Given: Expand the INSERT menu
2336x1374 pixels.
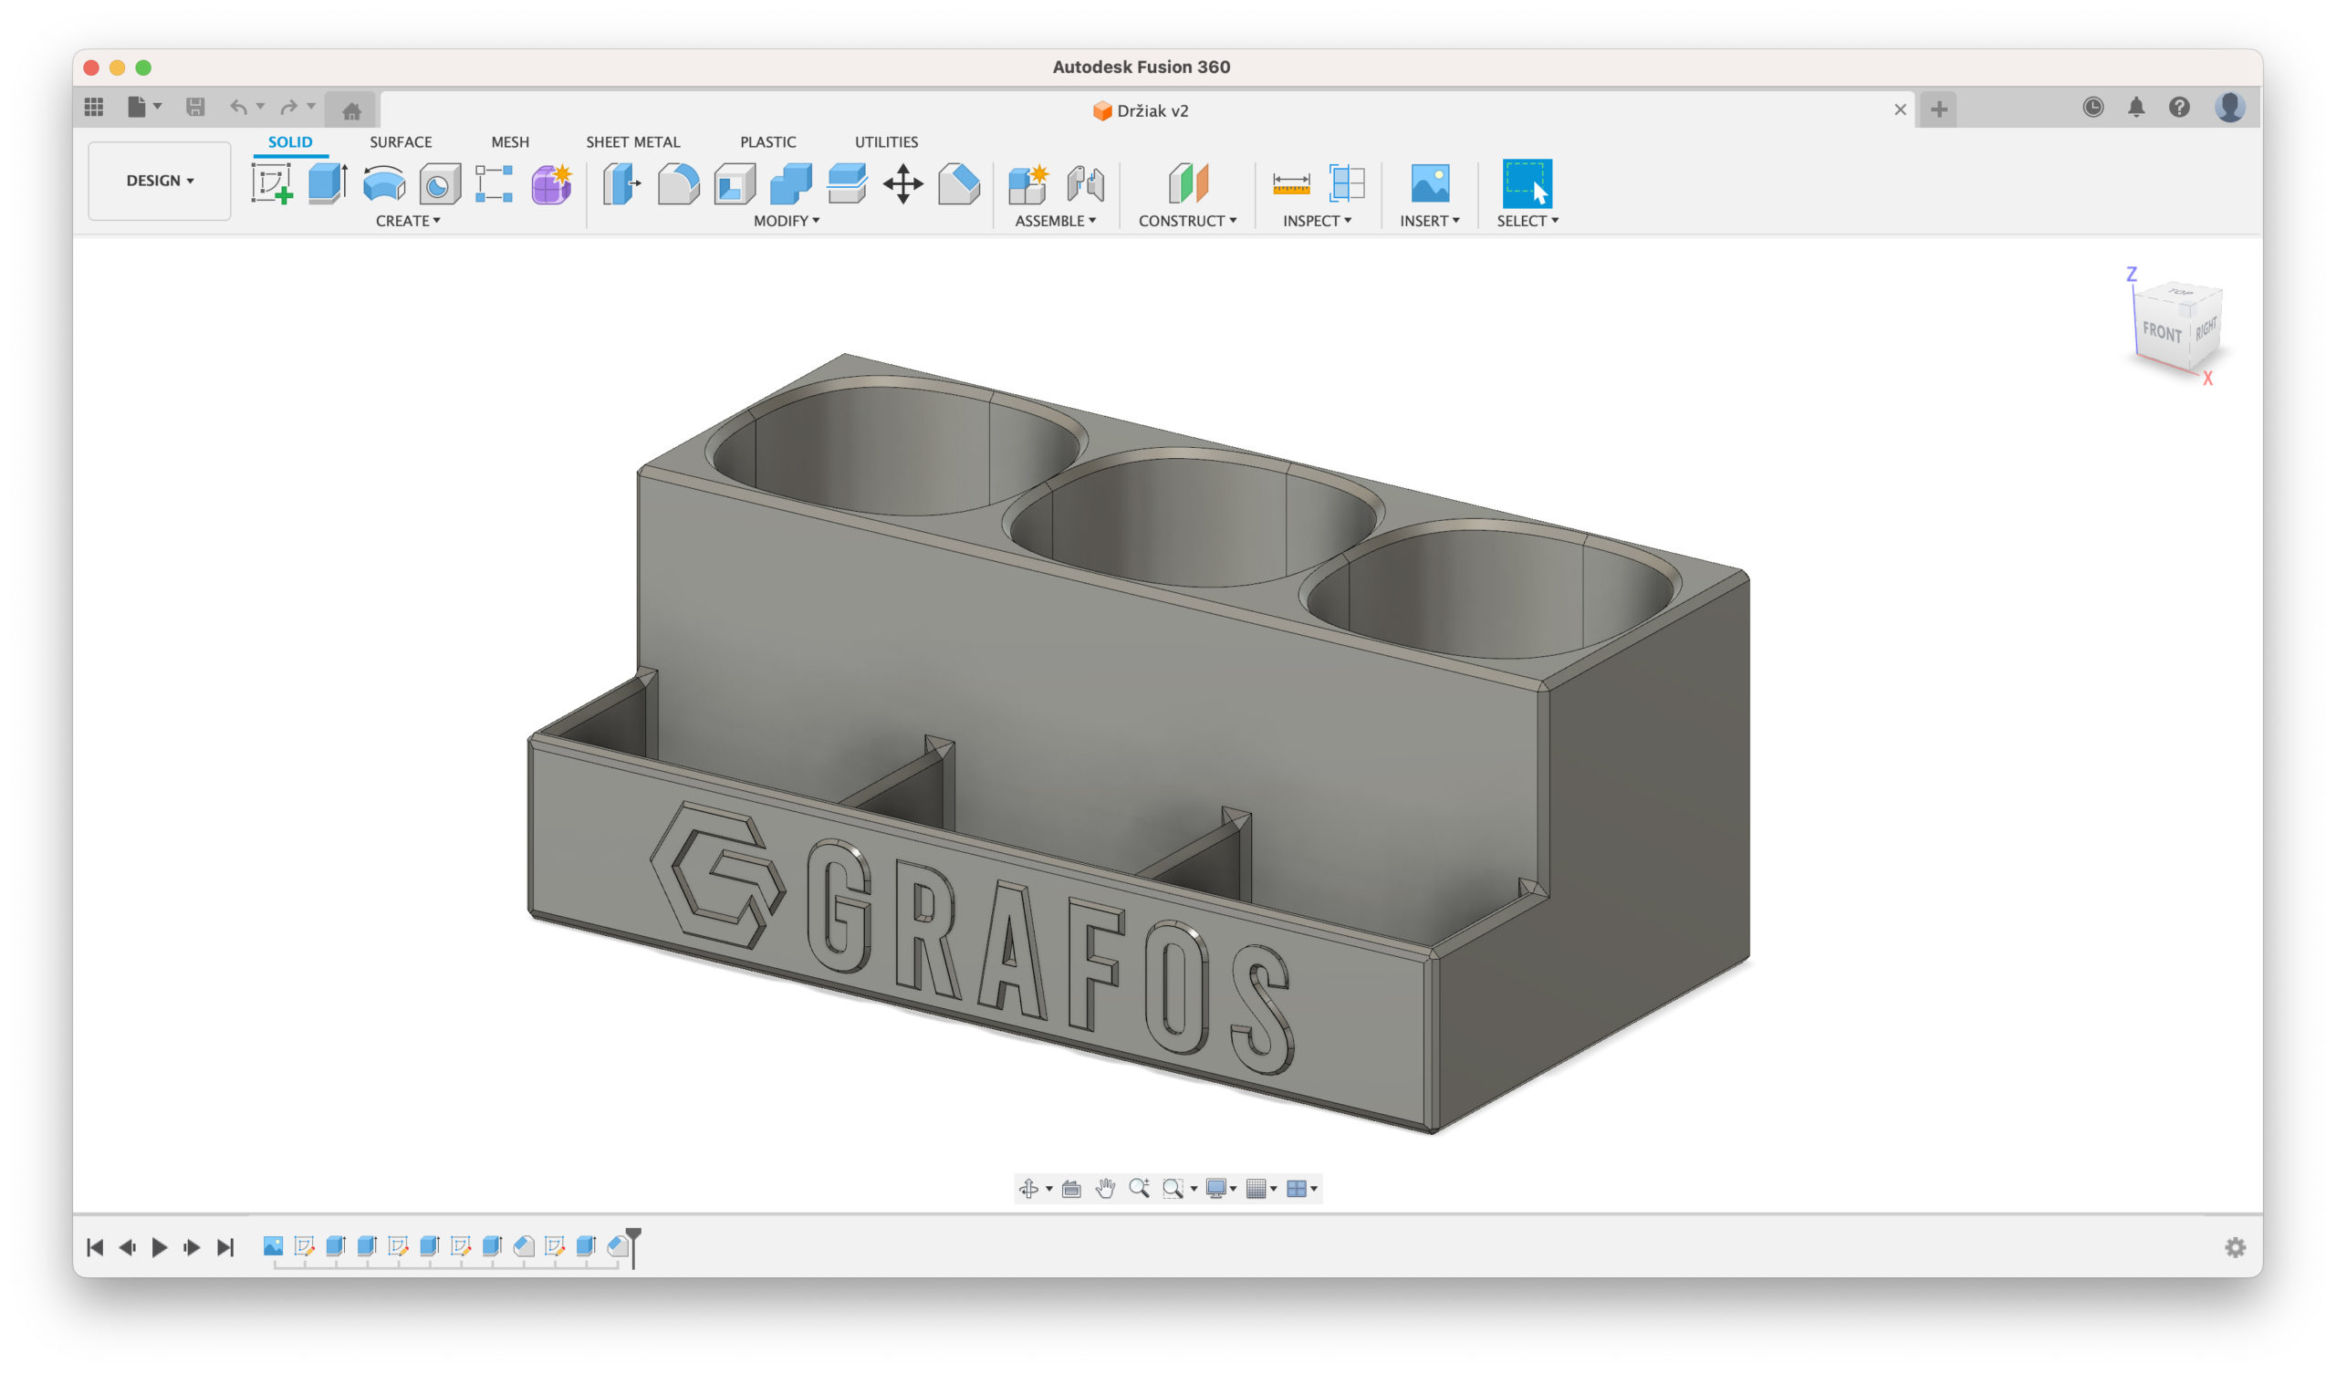Looking at the screenshot, I should (1429, 221).
